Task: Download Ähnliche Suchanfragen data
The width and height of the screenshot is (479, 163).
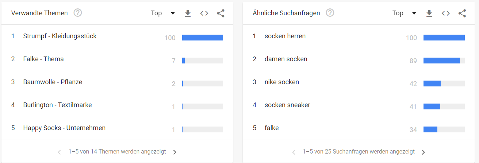Action: [429, 13]
